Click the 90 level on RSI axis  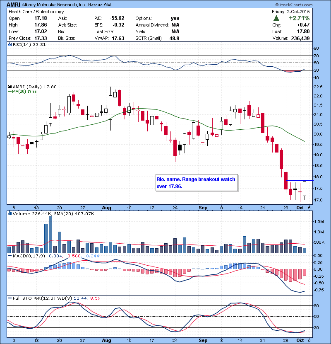coord(316,48)
